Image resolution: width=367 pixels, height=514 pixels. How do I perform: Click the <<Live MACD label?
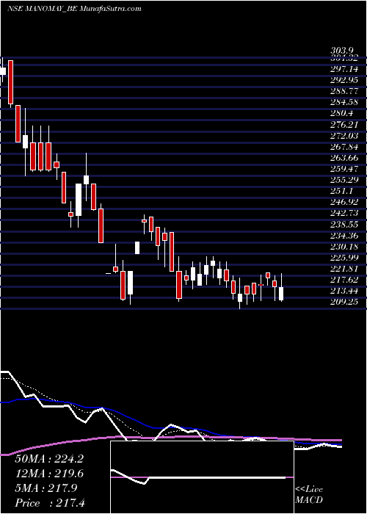click(x=309, y=495)
